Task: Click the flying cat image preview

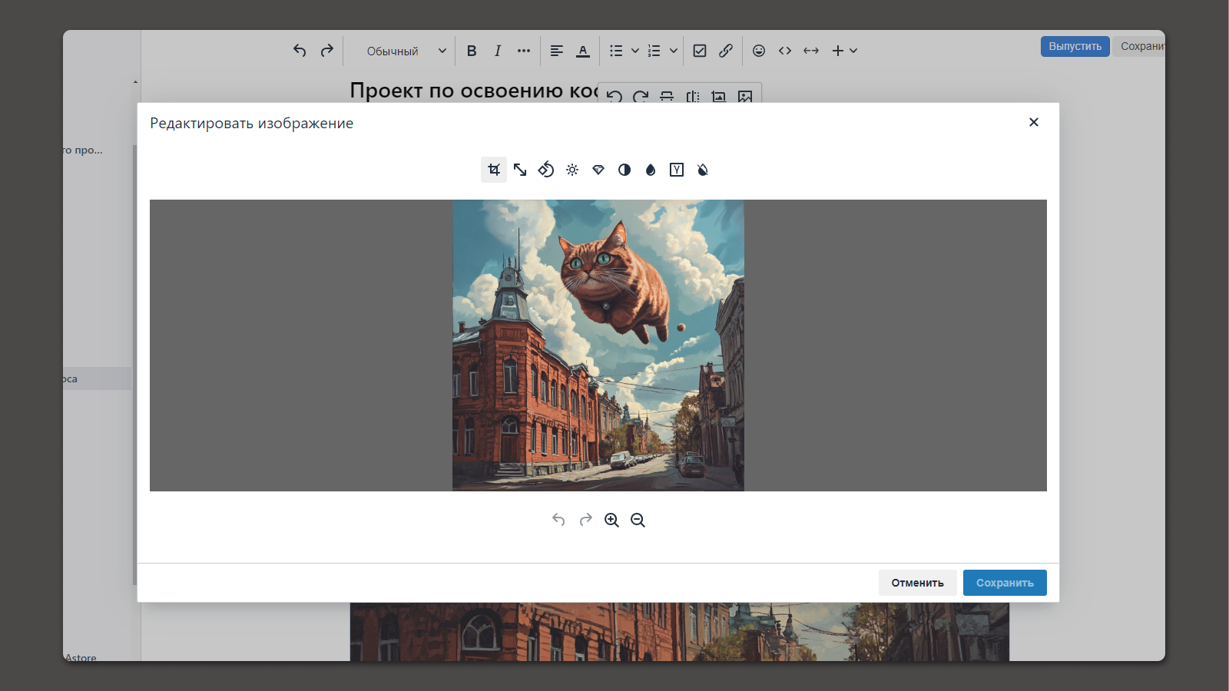Action: [598, 345]
